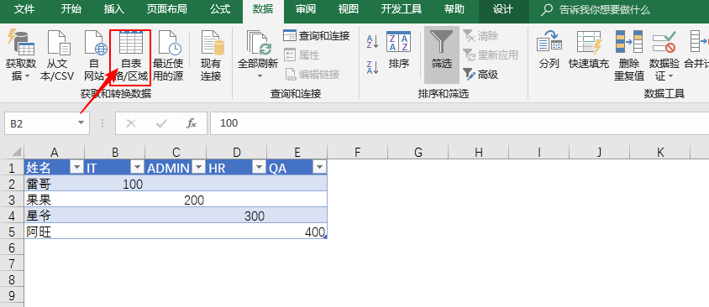Sort descending with the Z-A icon
The width and height of the screenshot is (709, 307).
click(x=373, y=67)
